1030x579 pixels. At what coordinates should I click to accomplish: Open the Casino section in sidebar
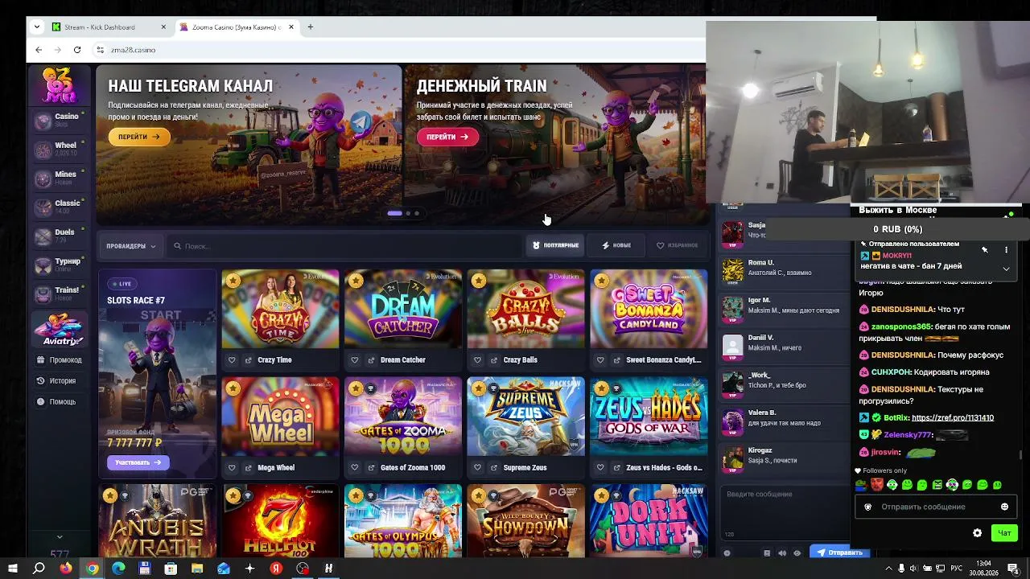[x=58, y=120]
